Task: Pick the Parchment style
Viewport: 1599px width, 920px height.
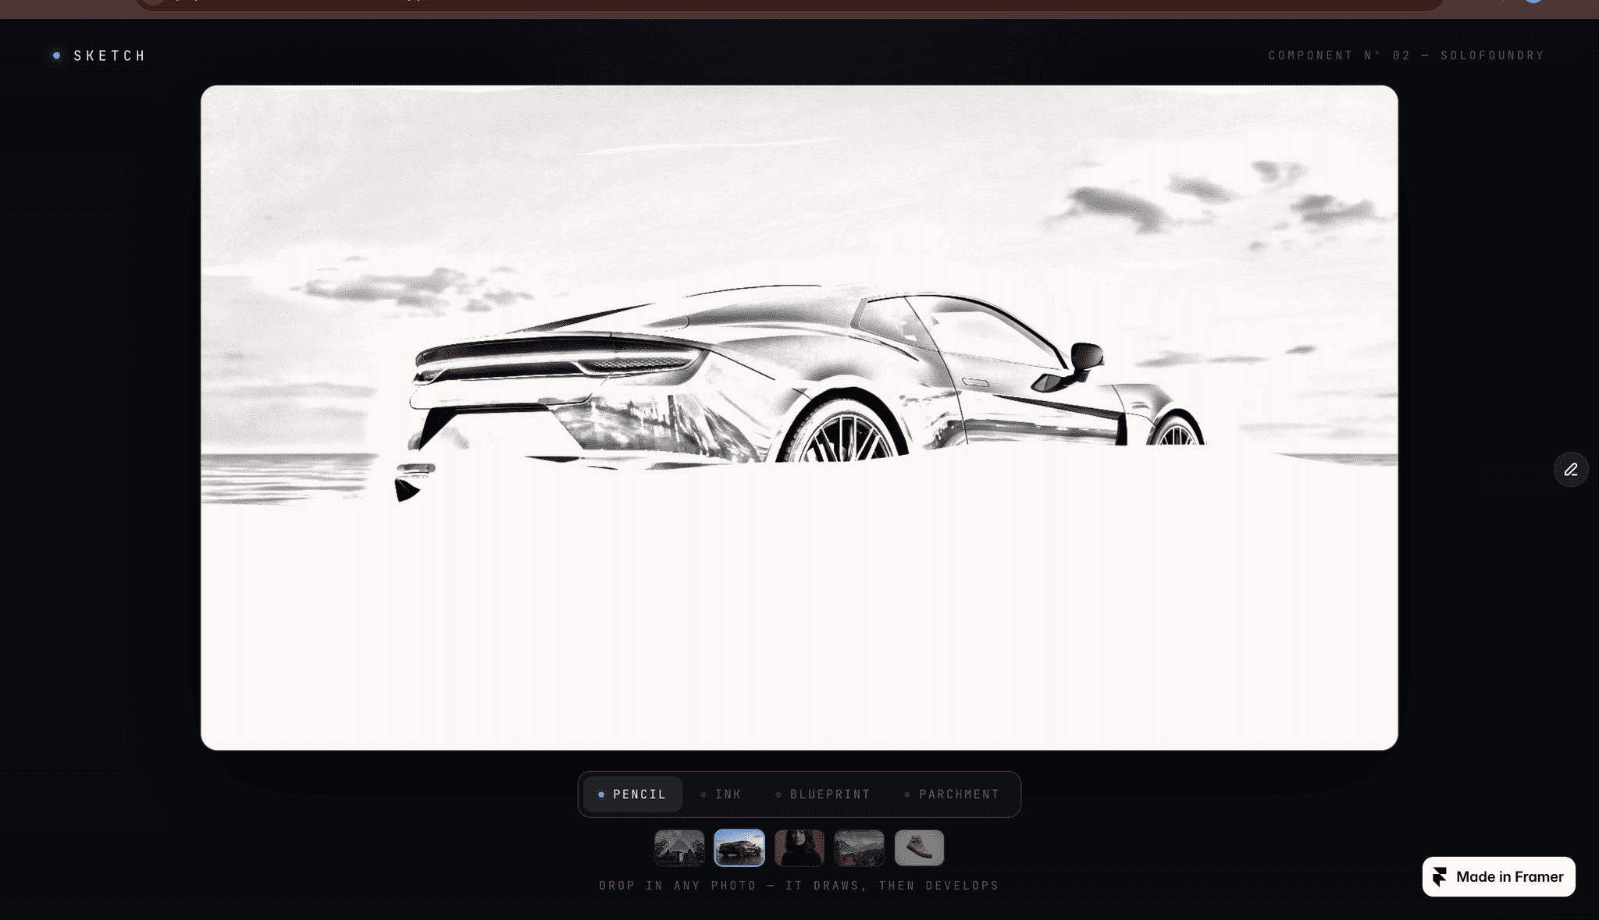Action: [952, 794]
